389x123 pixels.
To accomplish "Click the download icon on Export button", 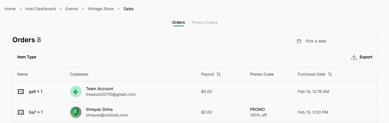I will (354, 57).
